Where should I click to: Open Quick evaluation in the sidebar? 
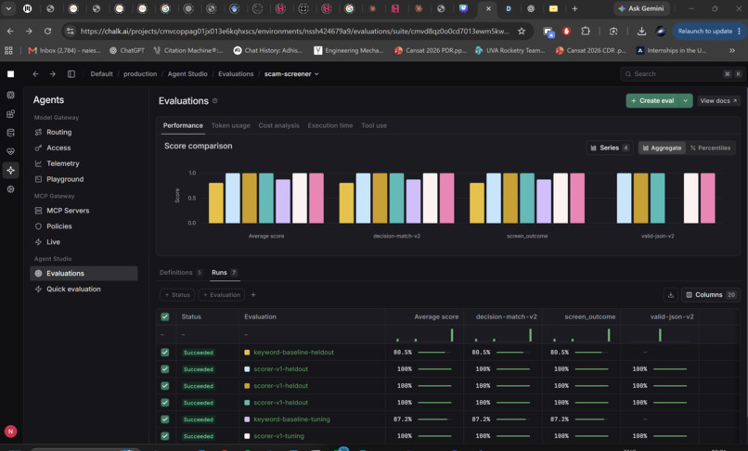pos(73,290)
